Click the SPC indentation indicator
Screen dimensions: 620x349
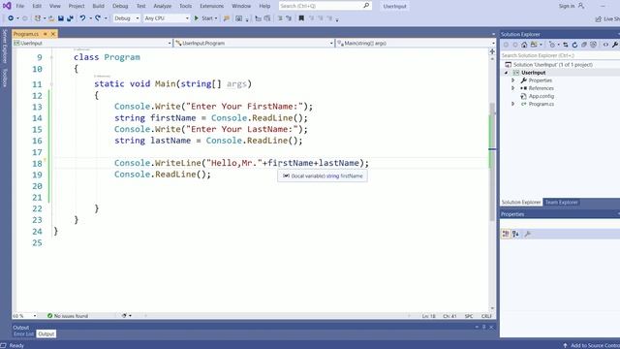(x=469, y=316)
